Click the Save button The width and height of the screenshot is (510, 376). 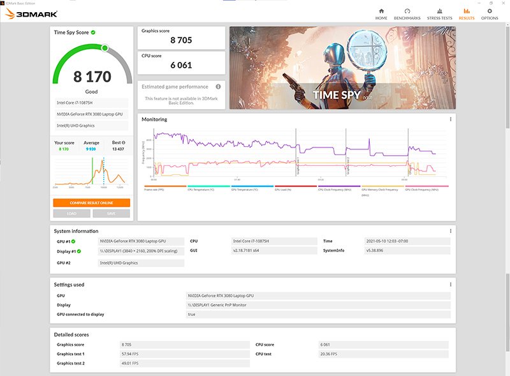click(x=111, y=213)
